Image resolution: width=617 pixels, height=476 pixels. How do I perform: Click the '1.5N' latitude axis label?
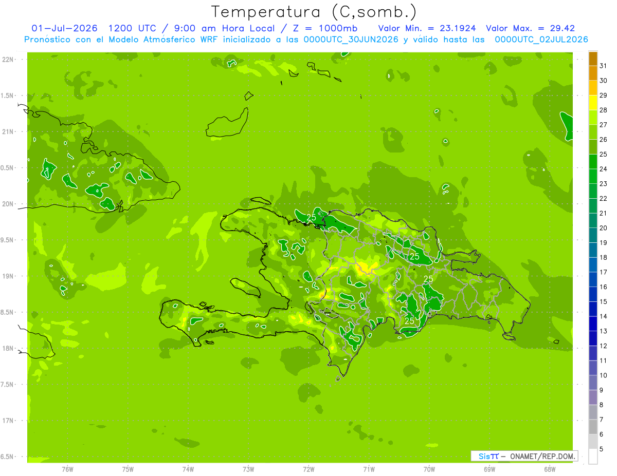(7, 96)
